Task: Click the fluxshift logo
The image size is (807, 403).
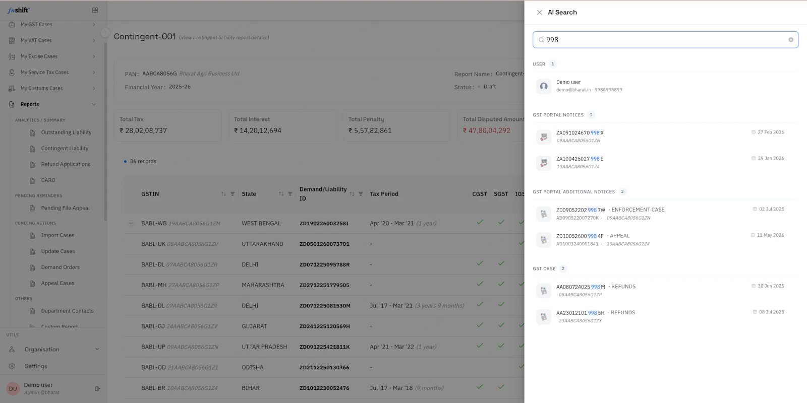Action: (19, 10)
